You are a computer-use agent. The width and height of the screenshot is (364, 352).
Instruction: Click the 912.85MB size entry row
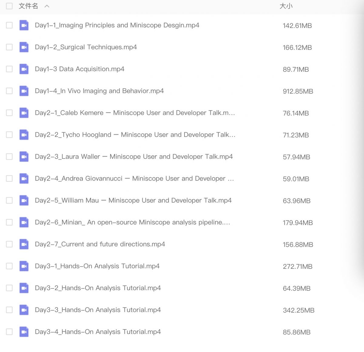[298, 91]
